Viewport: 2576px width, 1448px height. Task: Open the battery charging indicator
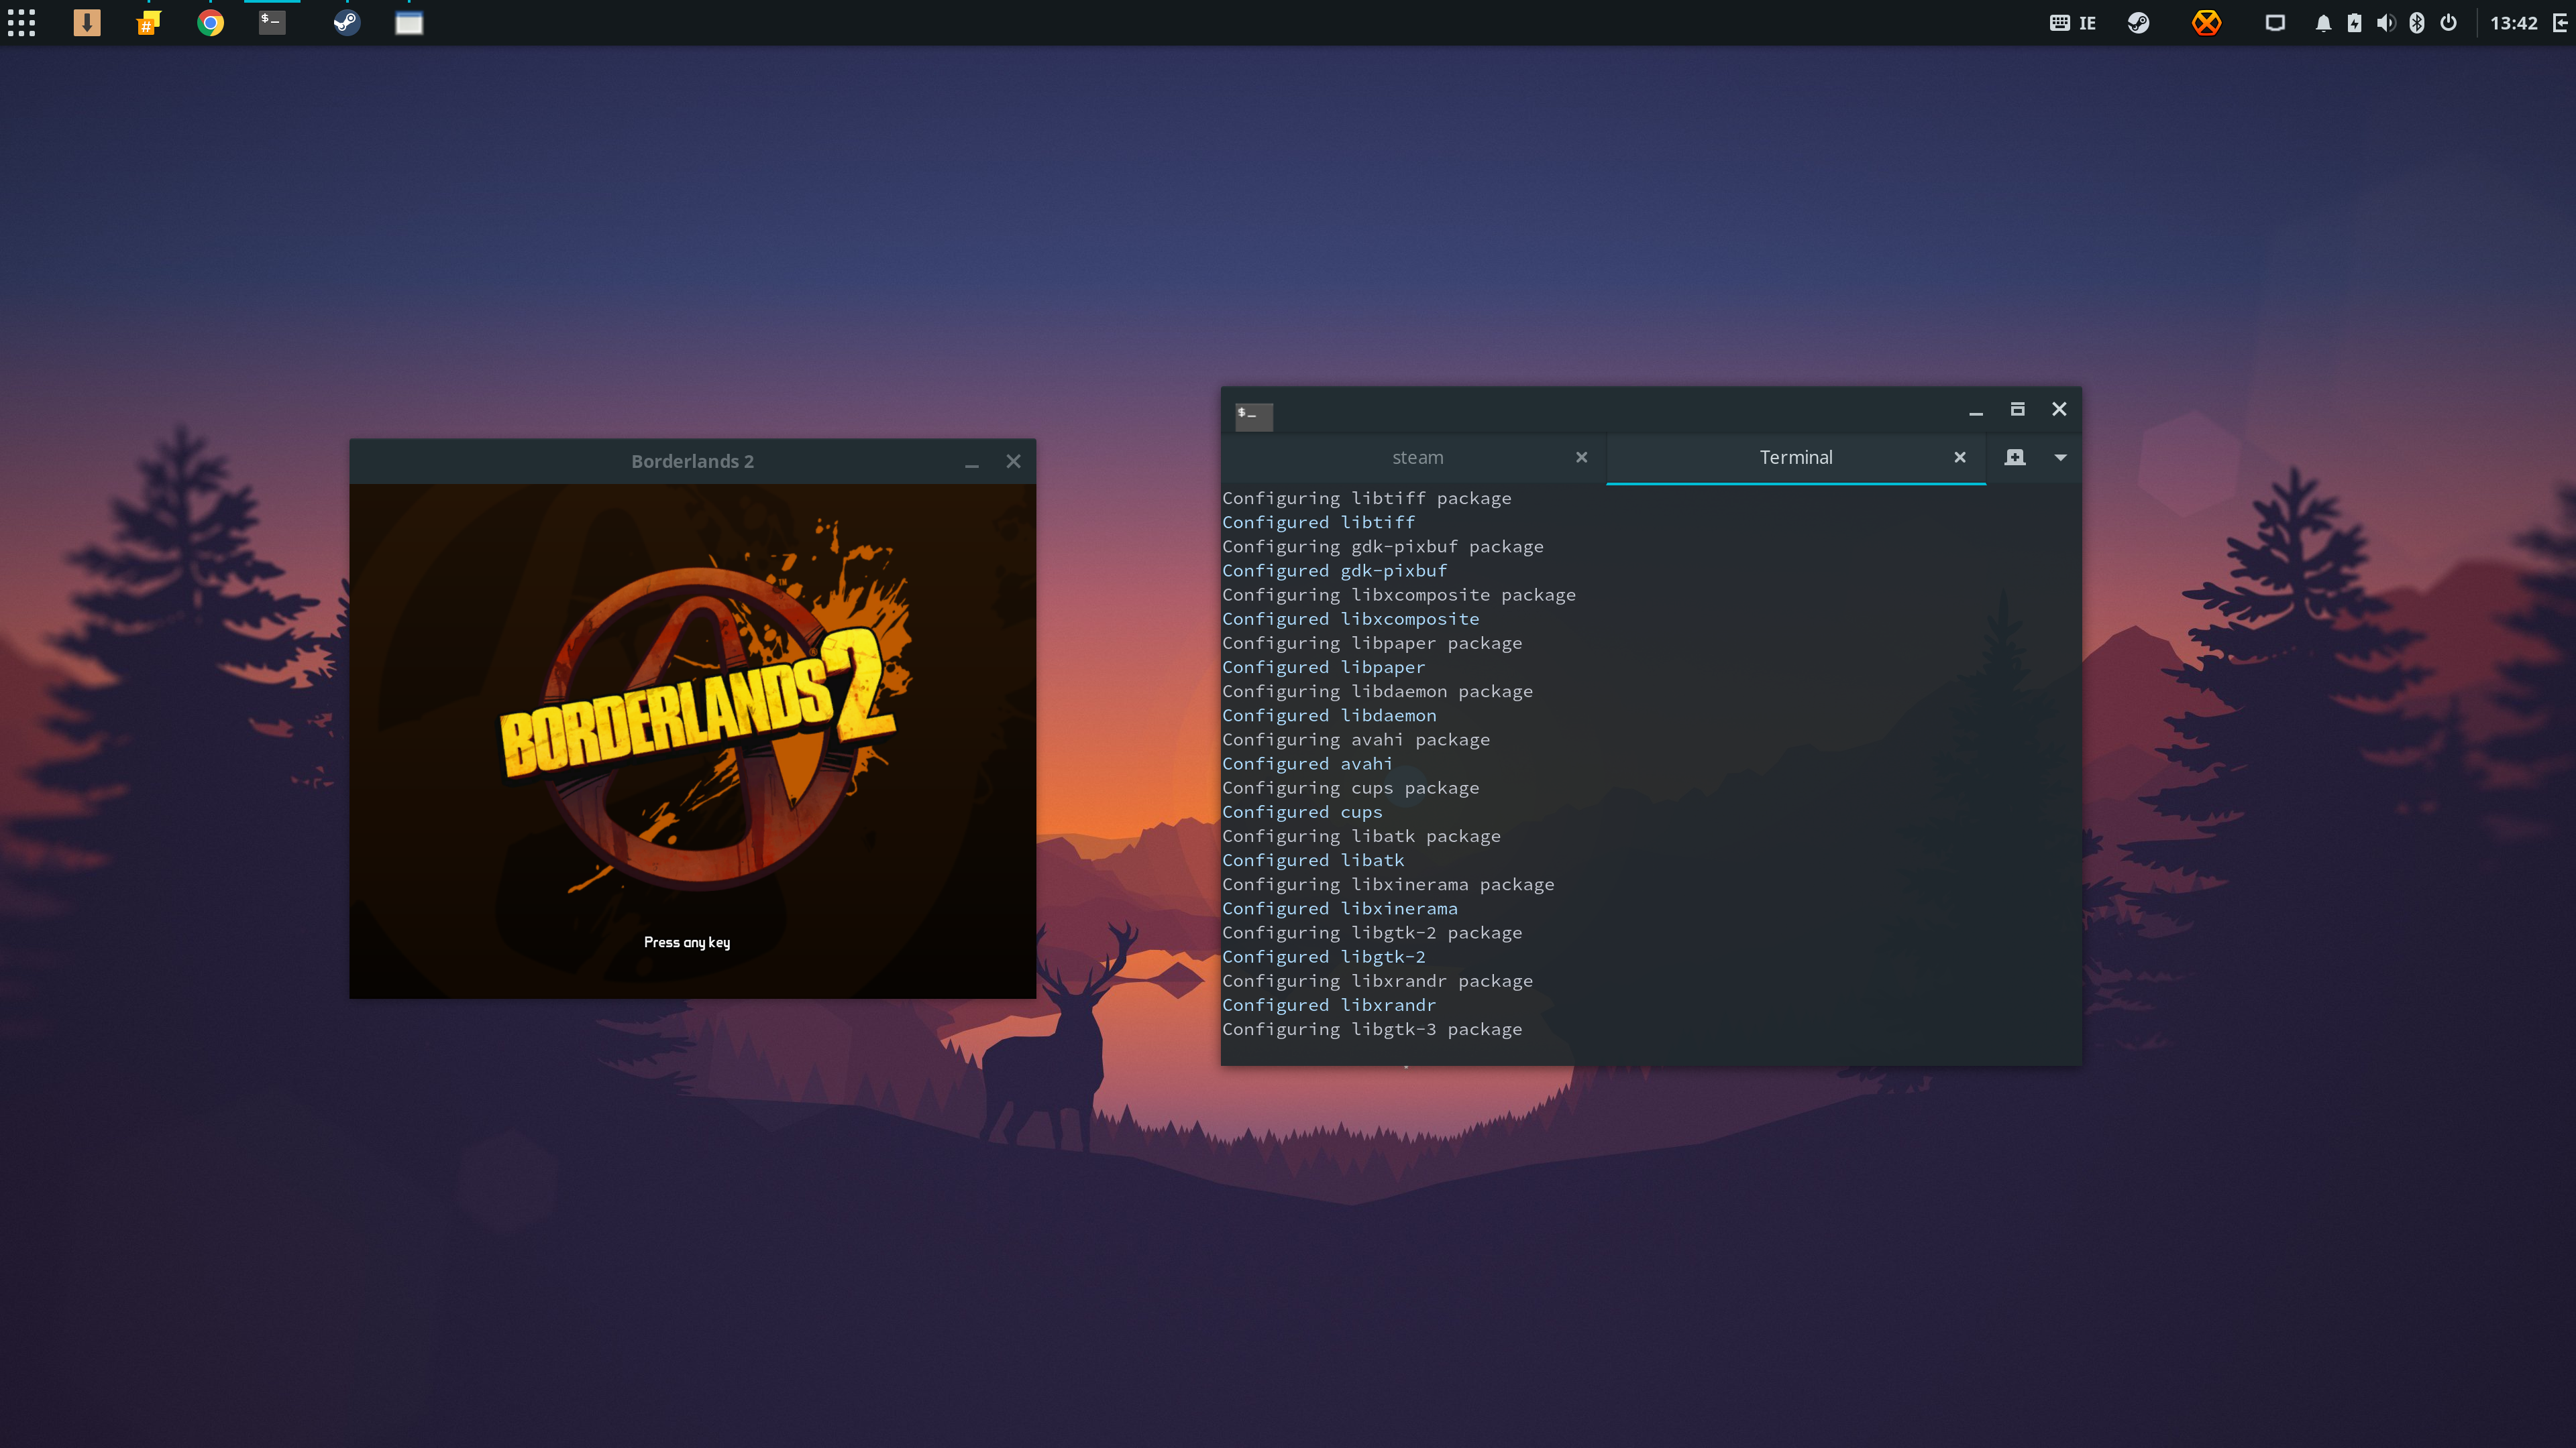pyautogui.click(x=2354, y=23)
